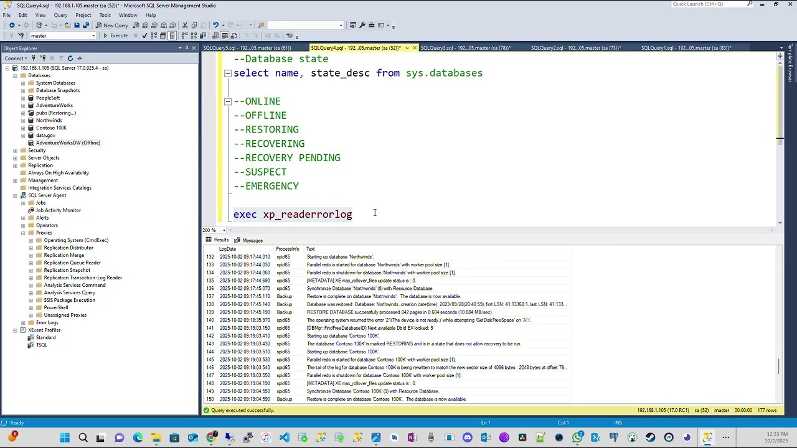797x448 pixels.
Task: Click Object Explorer refresh icon
Action: (x=70, y=58)
